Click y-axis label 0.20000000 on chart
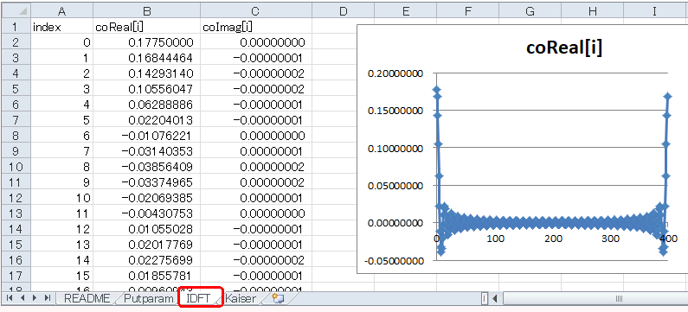 (395, 73)
